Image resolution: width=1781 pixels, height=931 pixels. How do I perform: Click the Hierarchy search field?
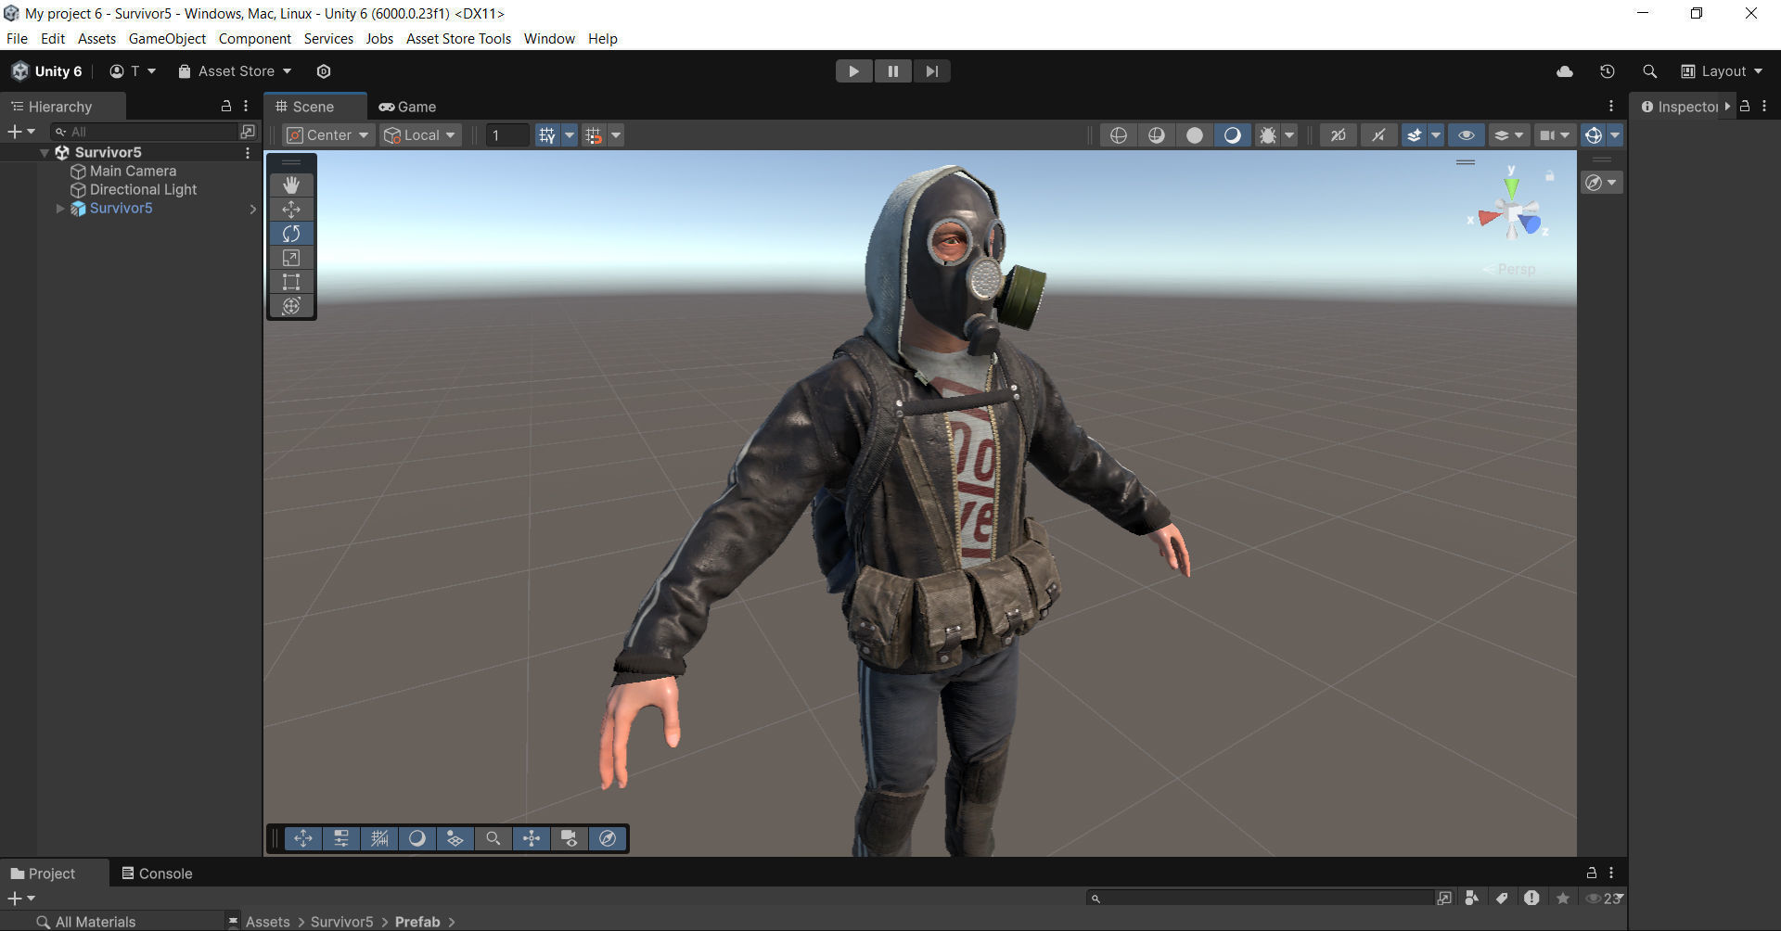click(145, 132)
